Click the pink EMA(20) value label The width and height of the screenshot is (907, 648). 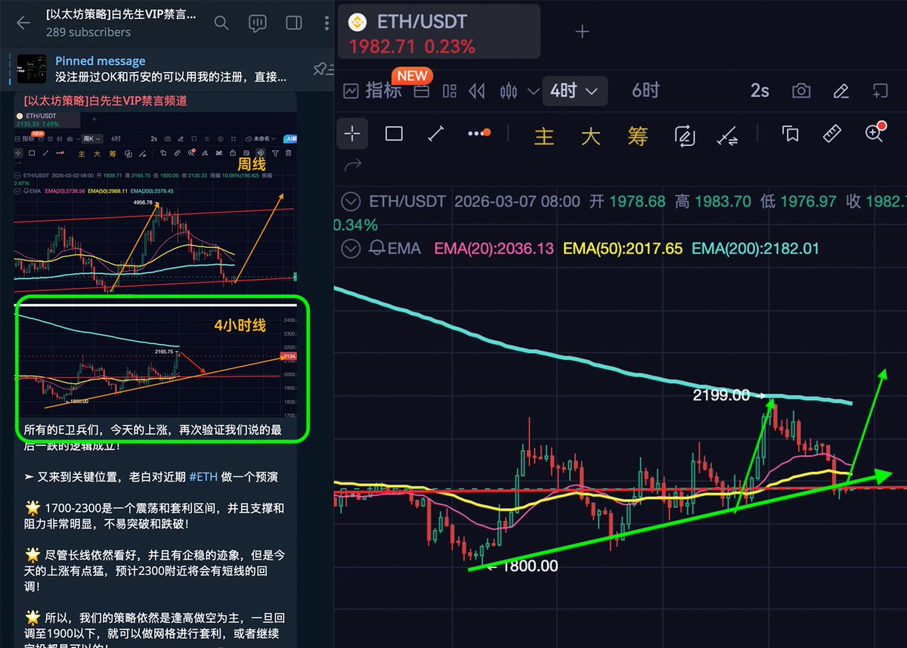coord(494,249)
